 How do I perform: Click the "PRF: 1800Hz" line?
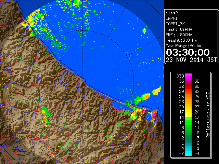pos(179,35)
